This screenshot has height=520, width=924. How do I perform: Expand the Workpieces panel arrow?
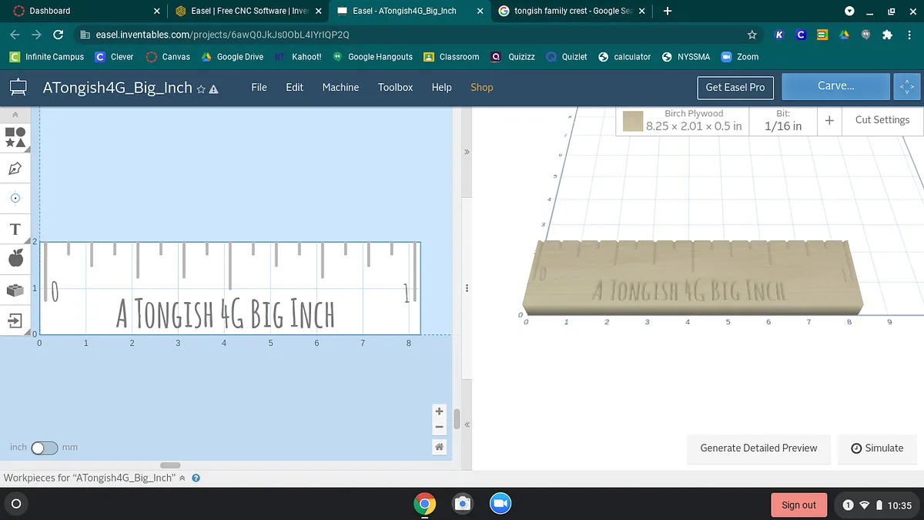(x=182, y=478)
